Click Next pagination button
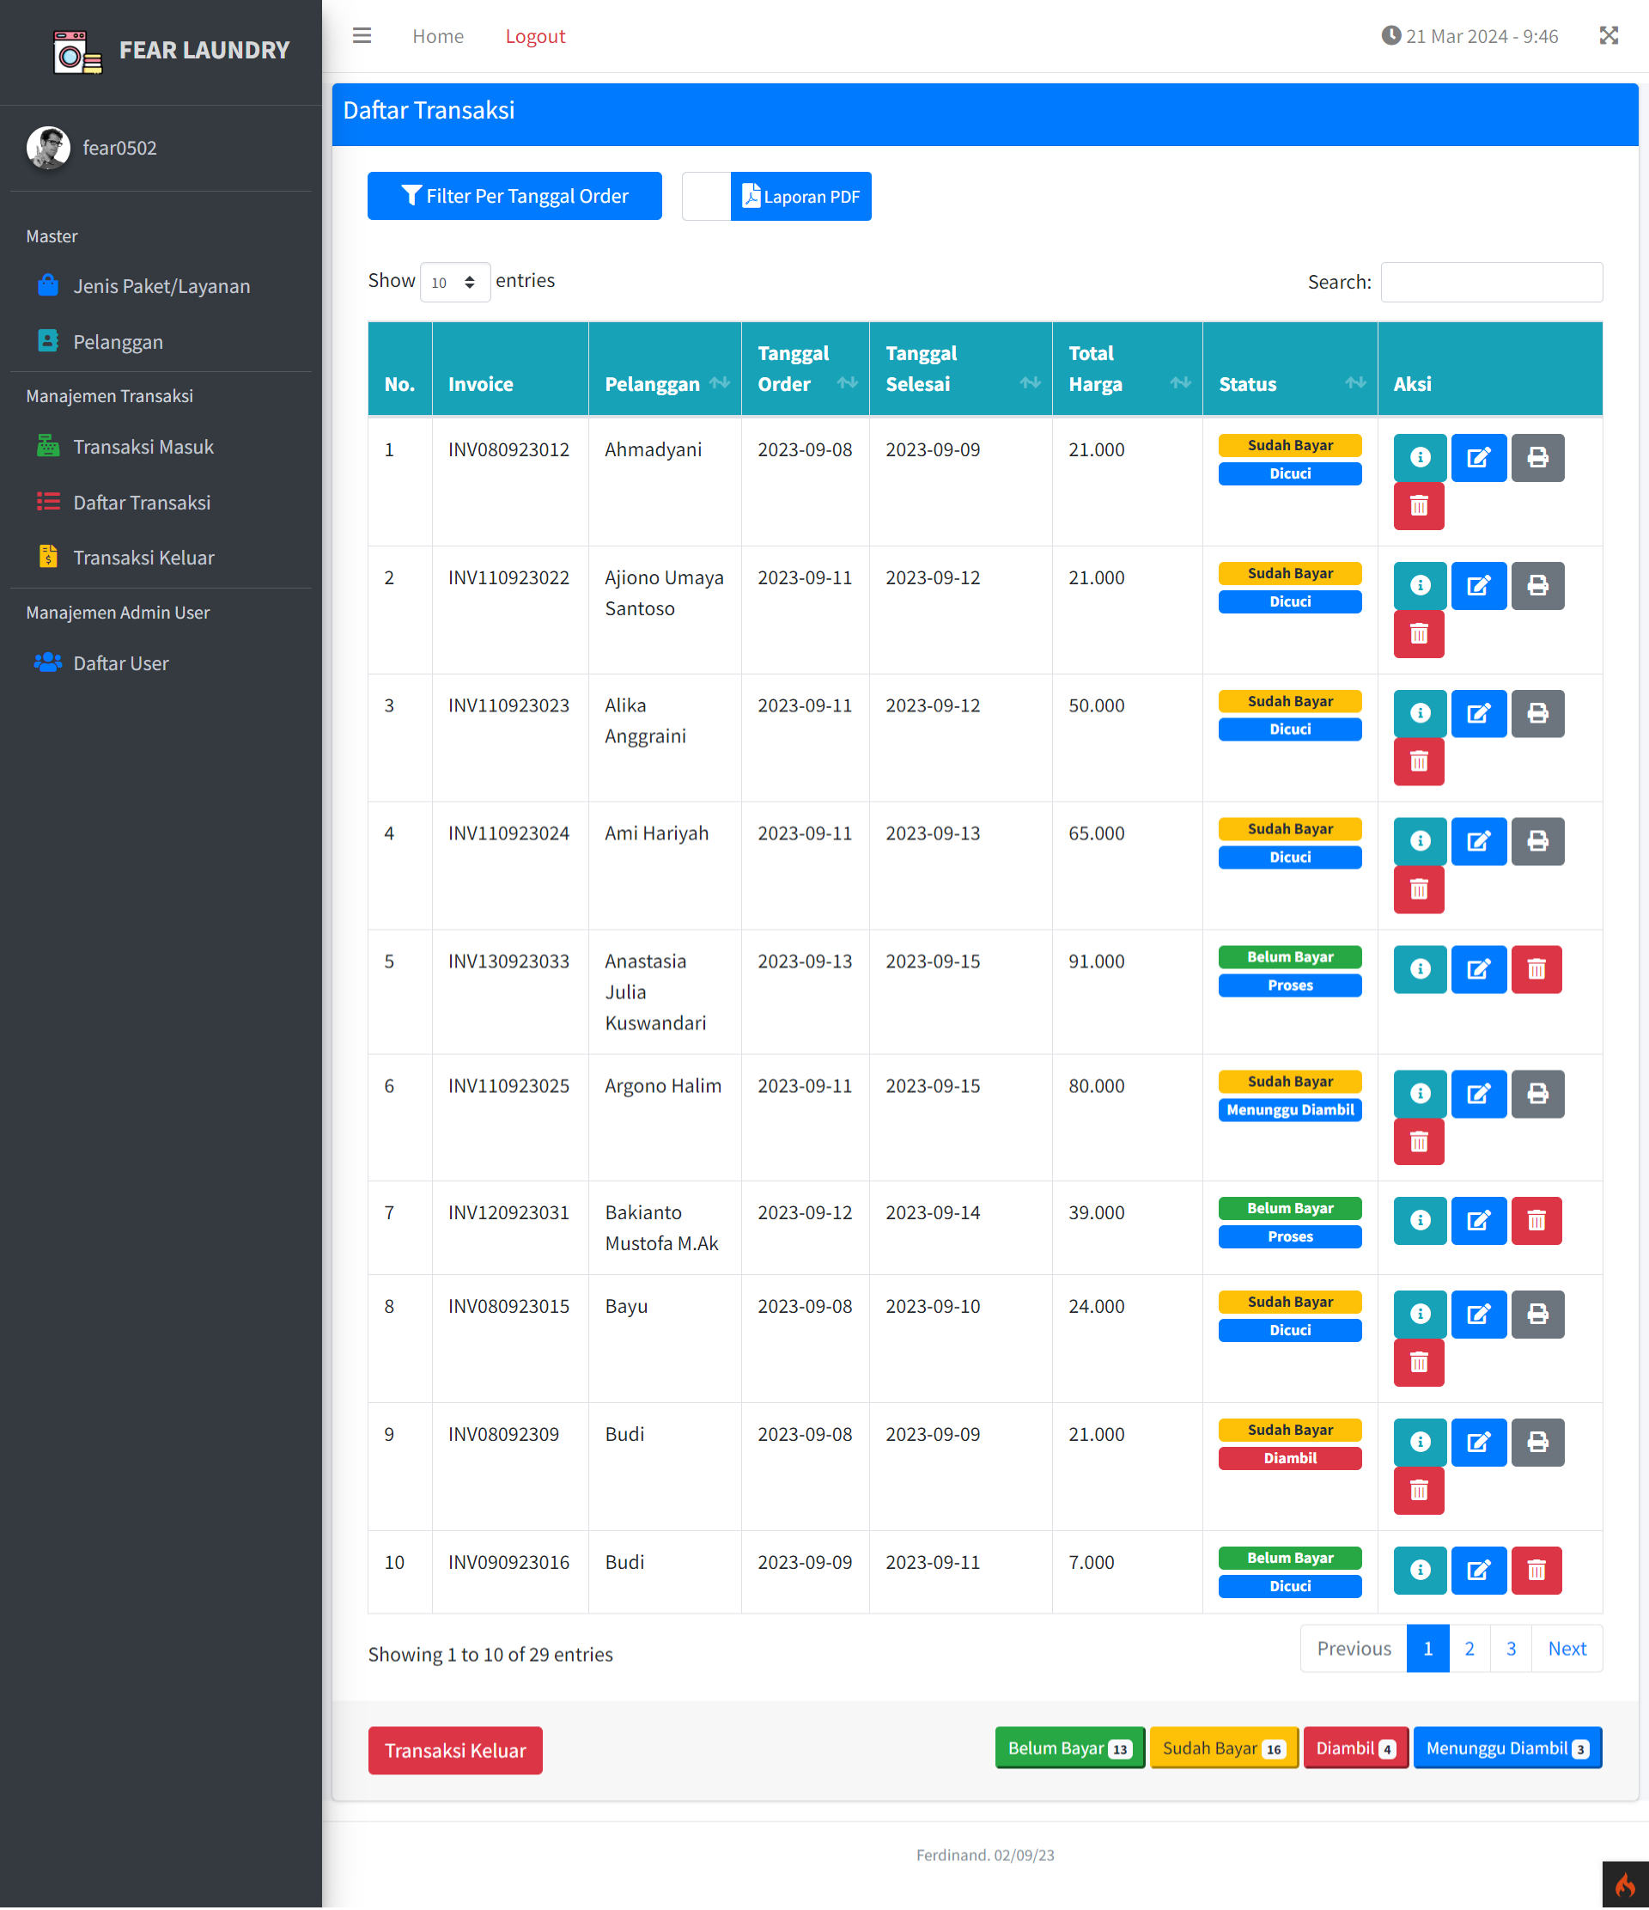Viewport: 1649px width, 1910px height. tap(1566, 1647)
